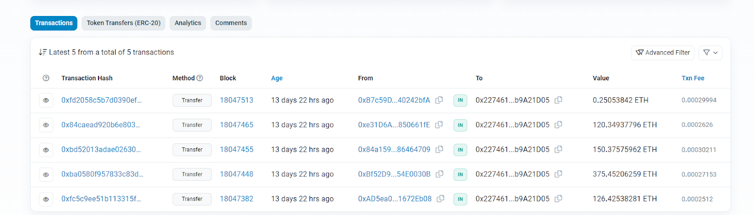This screenshot has height=215, width=754.
Task: Open block 18047448 link
Action: click(237, 174)
